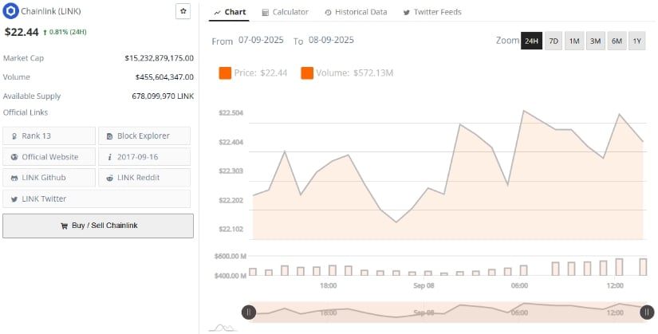
Task: Star Chainlink as a favorite
Action: (x=183, y=11)
